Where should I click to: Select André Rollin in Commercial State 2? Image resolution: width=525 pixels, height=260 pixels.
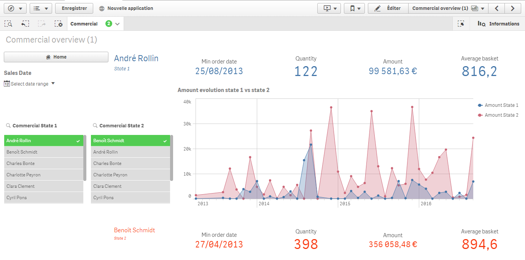pyautogui.click(x=130, y=152)
